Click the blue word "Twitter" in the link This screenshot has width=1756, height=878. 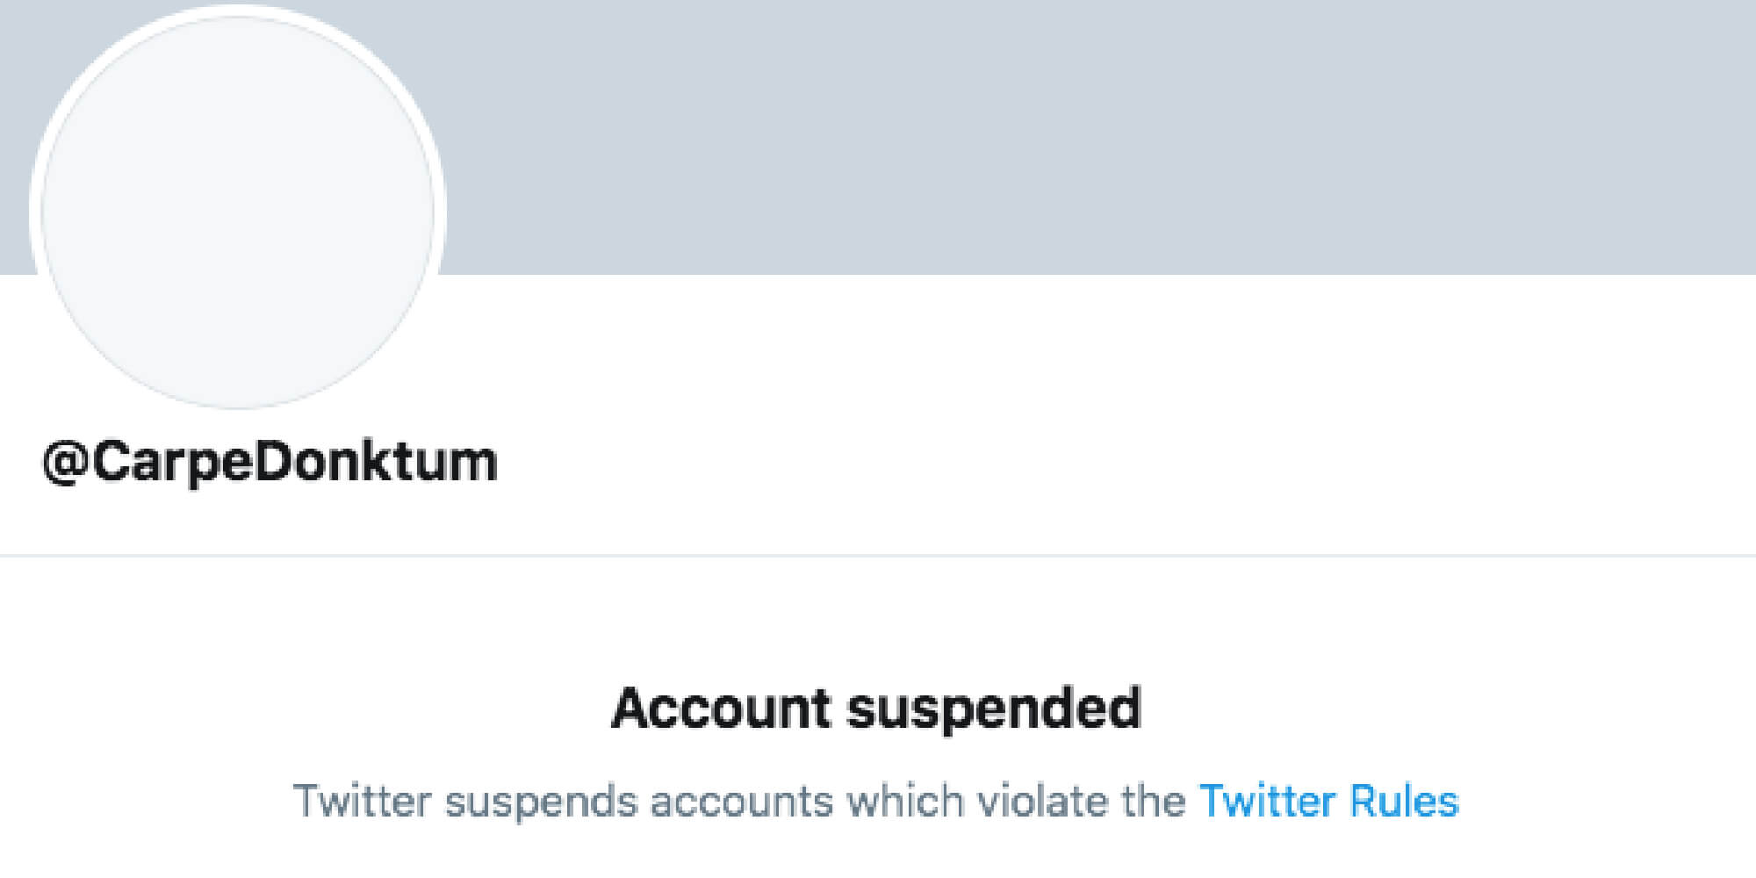1268,801
